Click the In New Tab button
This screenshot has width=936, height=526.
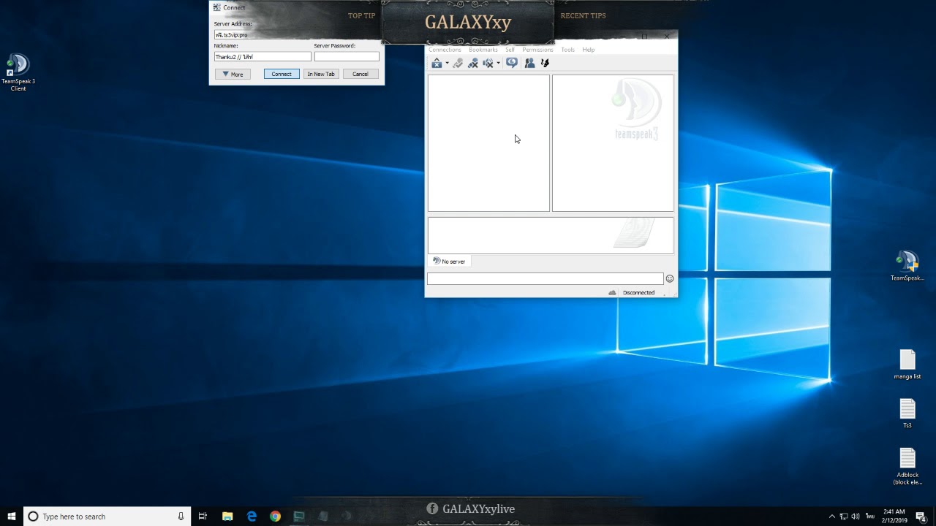pos(321,74)
